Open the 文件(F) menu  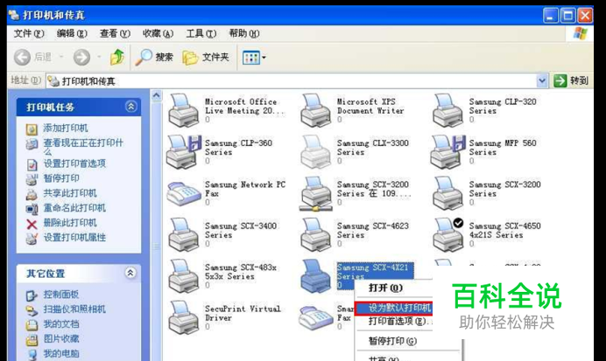click(29, 34)
